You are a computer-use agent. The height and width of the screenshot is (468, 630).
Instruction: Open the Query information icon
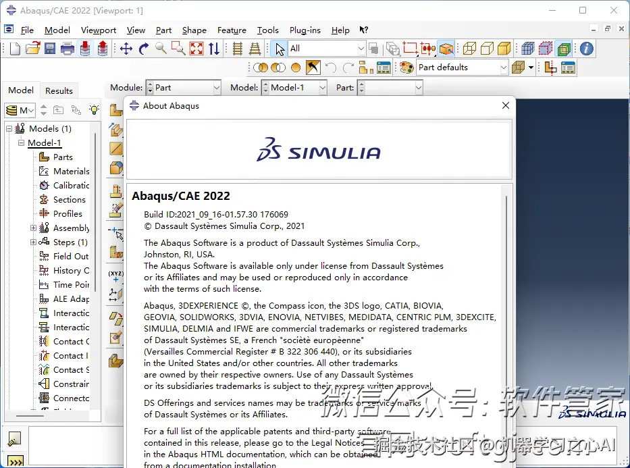click(587, 49)
